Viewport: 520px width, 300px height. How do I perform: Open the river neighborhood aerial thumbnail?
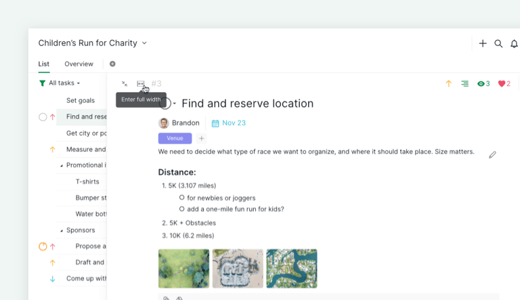click(x=292, y=268)
